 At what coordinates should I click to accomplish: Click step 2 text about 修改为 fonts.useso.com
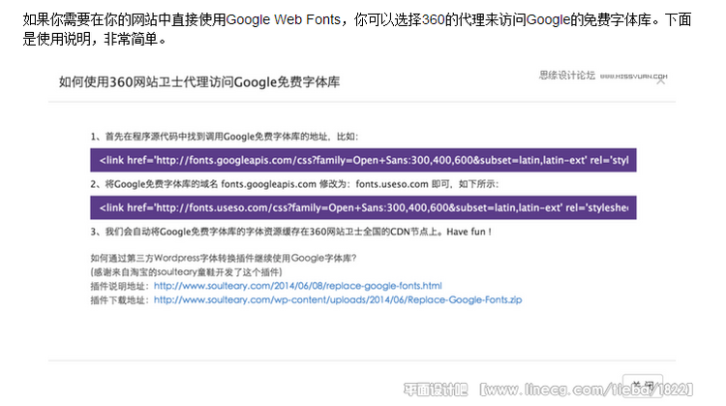point(294,184)
